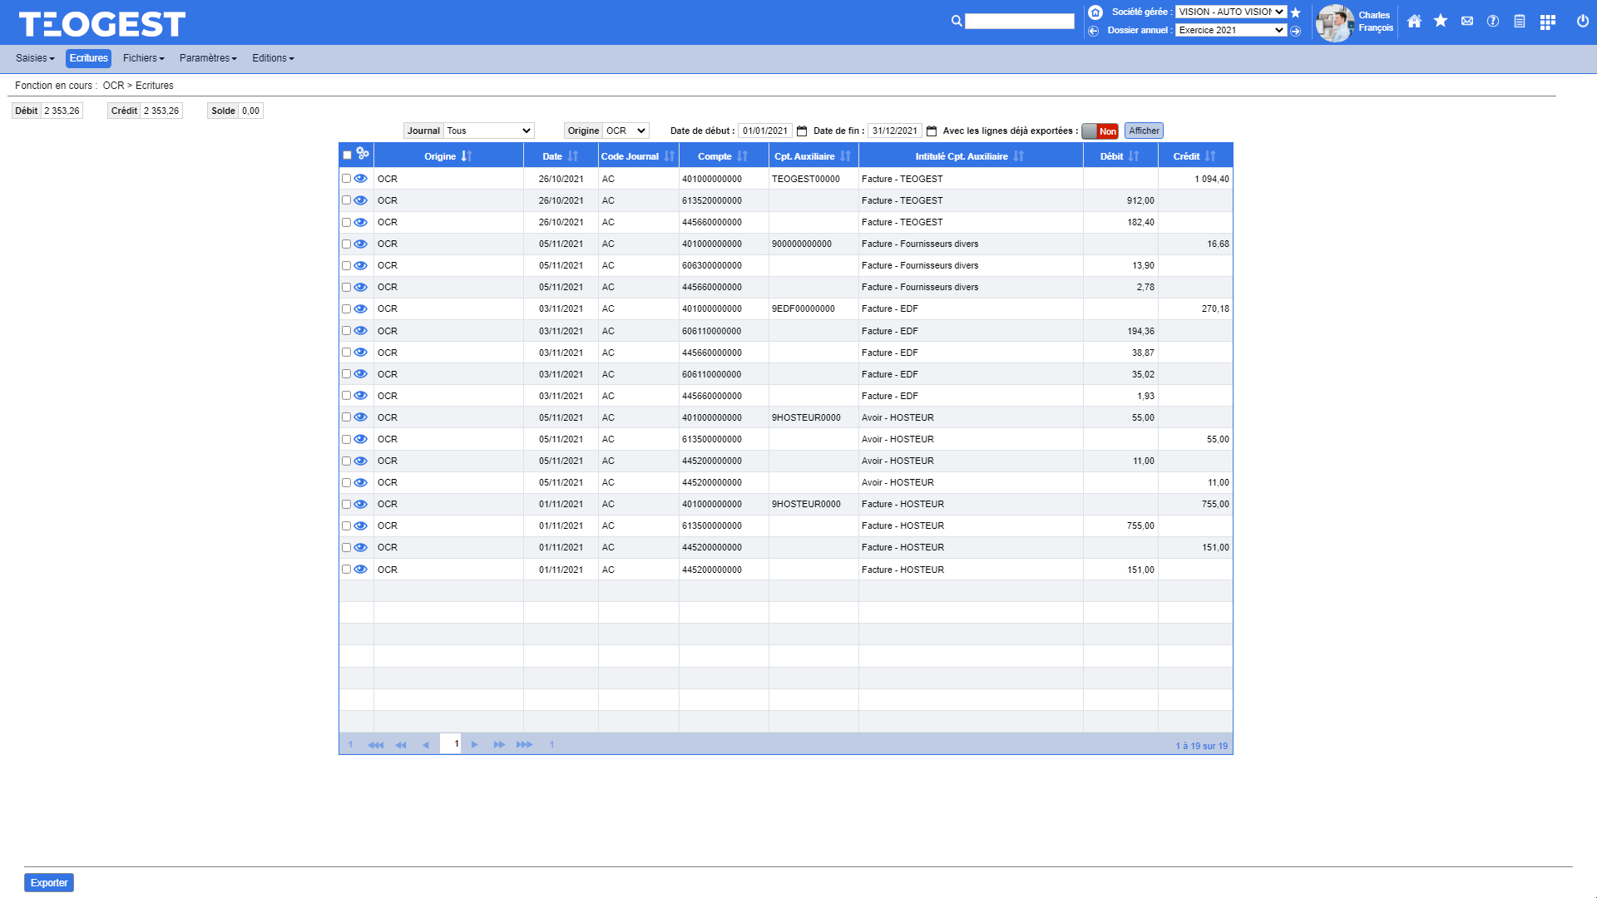
Task: Open favorites via the star icon
Action: click(1441, 21)
